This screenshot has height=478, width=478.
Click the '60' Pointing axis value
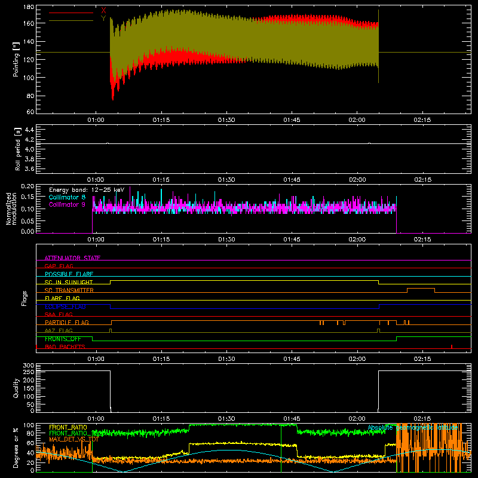pos(30,112)
